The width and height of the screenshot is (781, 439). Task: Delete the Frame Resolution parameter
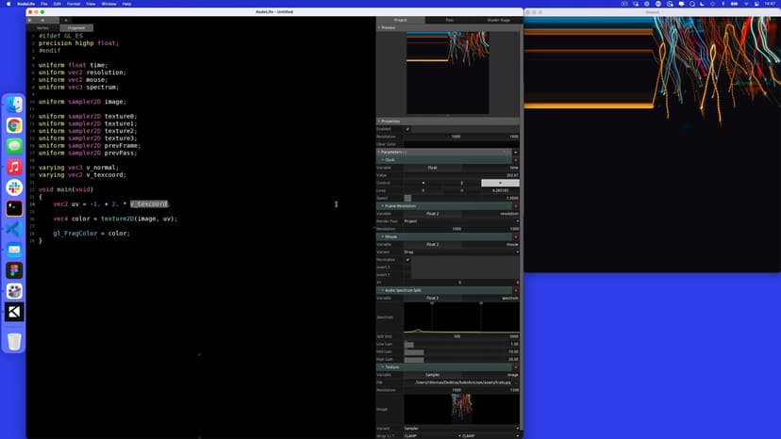[515, 205]
